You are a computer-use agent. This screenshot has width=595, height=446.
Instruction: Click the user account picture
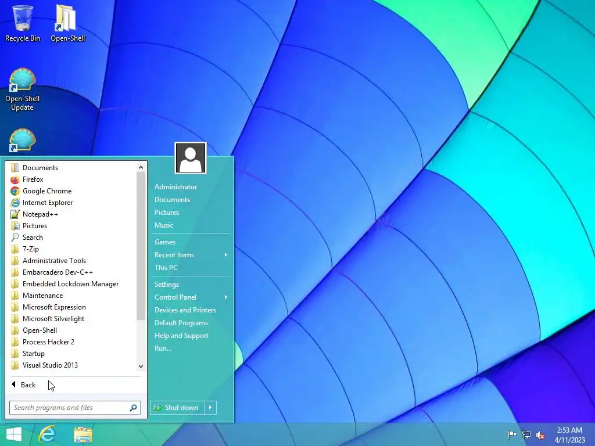coord(191,158)
